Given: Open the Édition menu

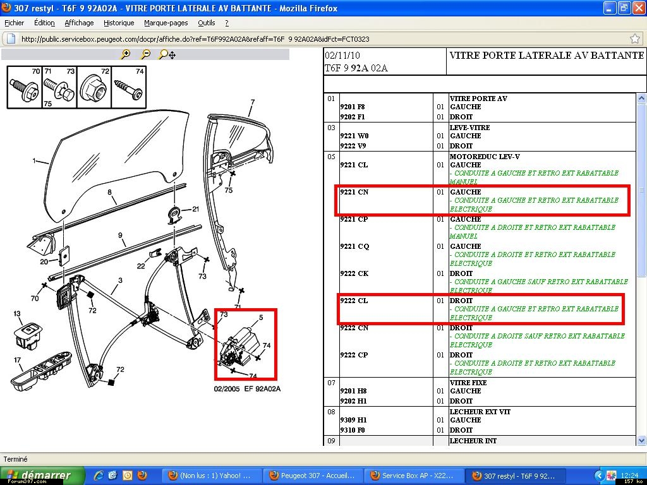Looking at the screenshot, I should pyautogui.click(x=44, y=23).
